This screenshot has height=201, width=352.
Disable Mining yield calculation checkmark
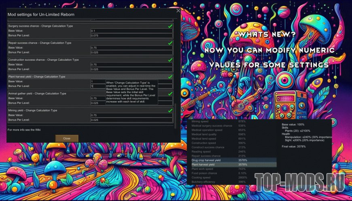170,110
